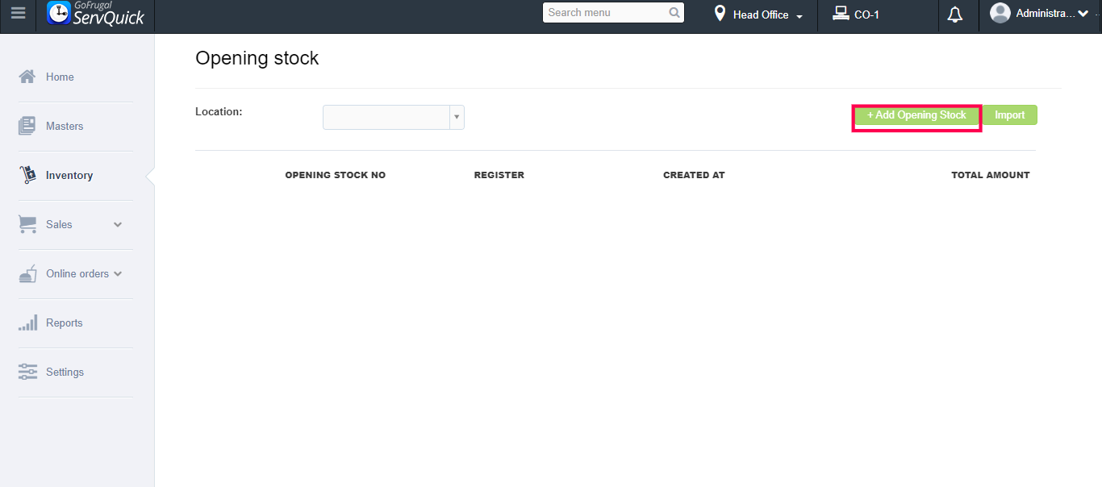Image resolution: width=1102 pixels, height=487 pixels.
Task: Click the Masters sidebar icon
Action: [x=27, y=126]
